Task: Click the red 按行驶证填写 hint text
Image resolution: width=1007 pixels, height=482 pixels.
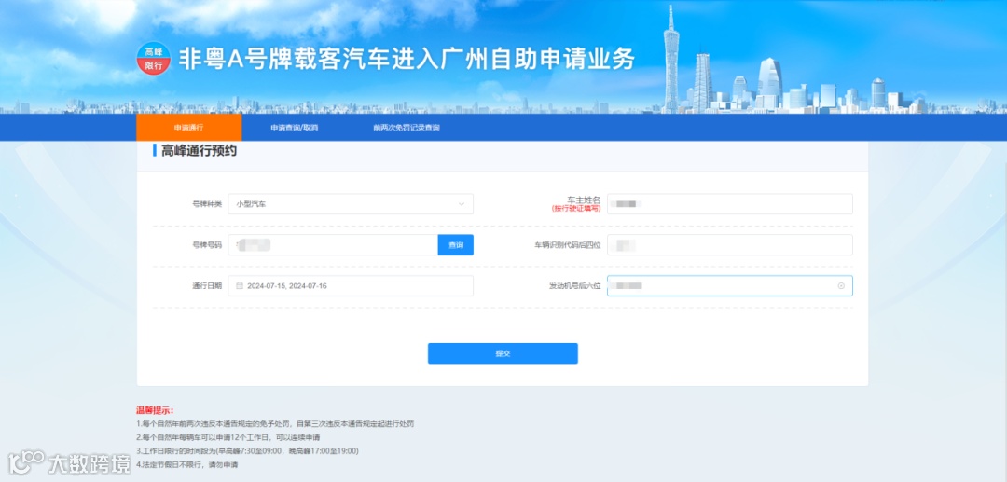Action: 576,209
